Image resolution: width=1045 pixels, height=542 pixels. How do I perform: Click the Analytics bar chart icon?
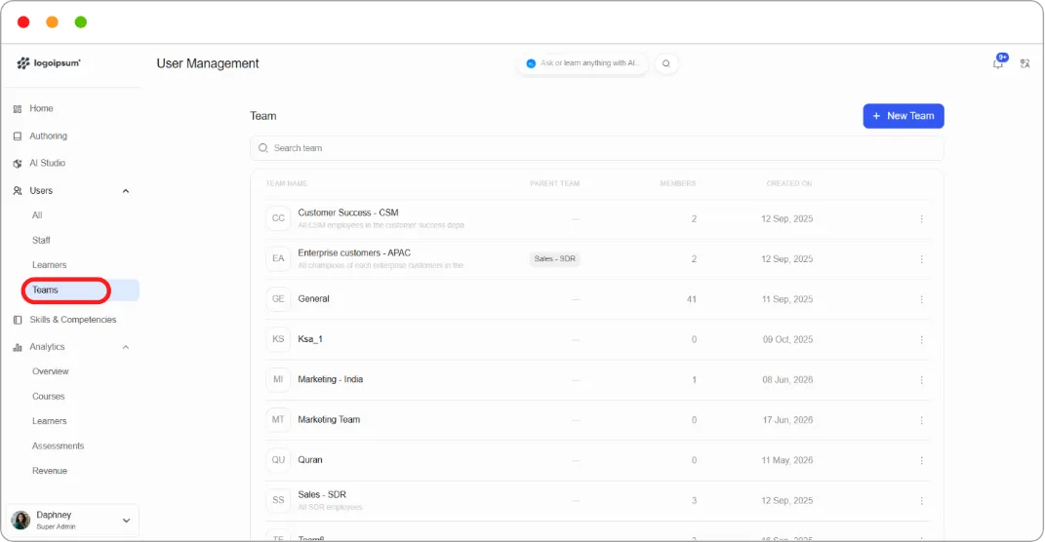(x=18, y=347)
